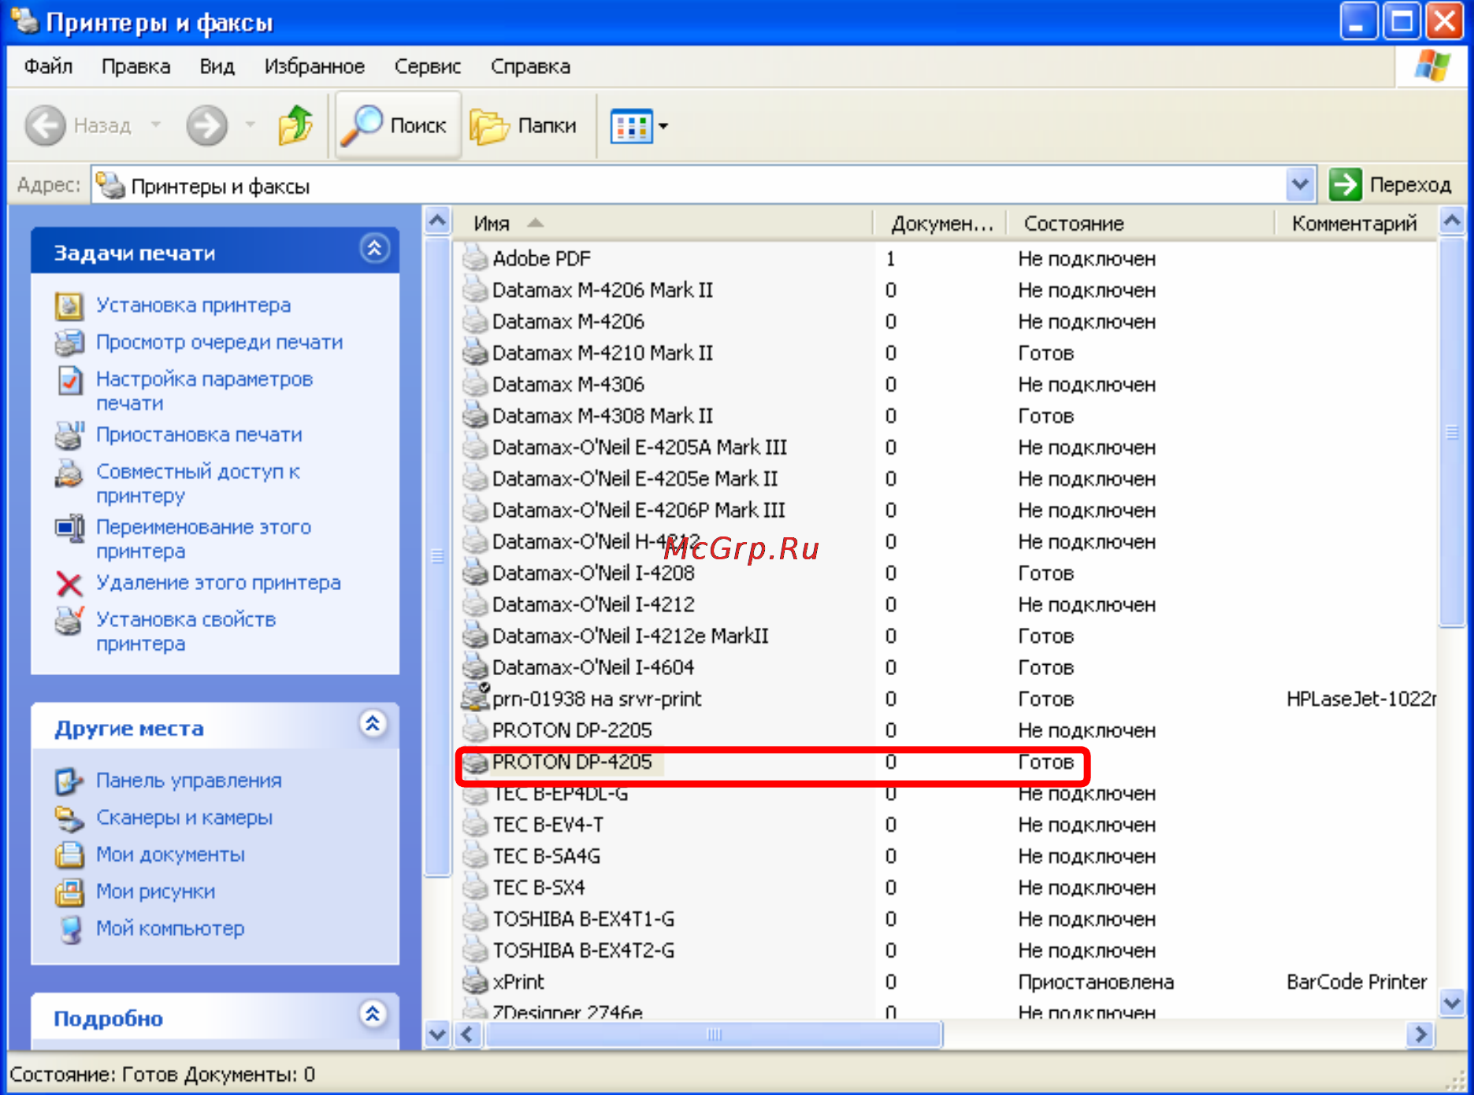This screenshot has width=1474, height=1095.
Task: Open the Правка menu
Action: coord(136,66)
